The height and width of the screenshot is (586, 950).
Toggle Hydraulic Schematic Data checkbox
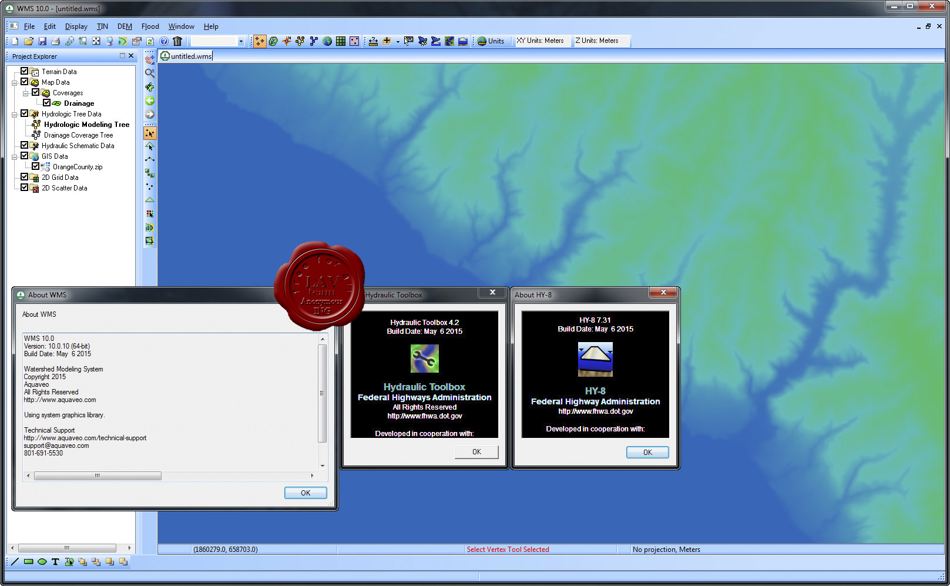tap(24, 145)
